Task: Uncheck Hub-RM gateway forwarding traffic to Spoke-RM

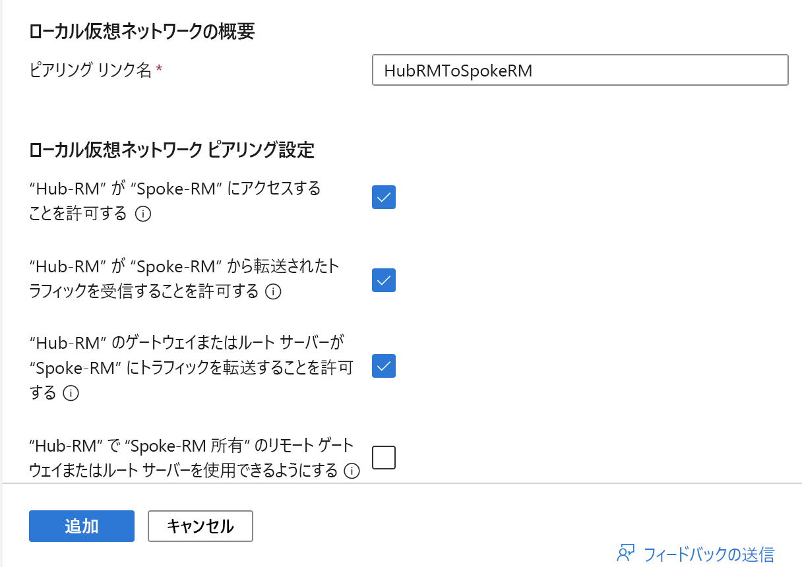Action: [384, 366]
